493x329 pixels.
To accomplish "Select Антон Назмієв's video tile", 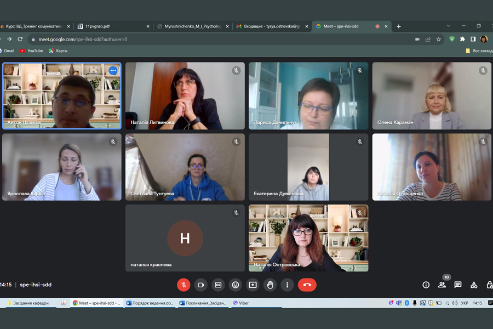I will 62,96.
